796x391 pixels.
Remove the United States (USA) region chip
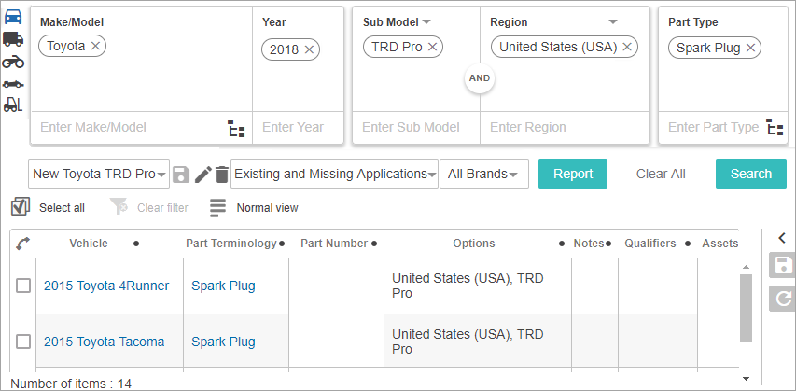[627, 47]
